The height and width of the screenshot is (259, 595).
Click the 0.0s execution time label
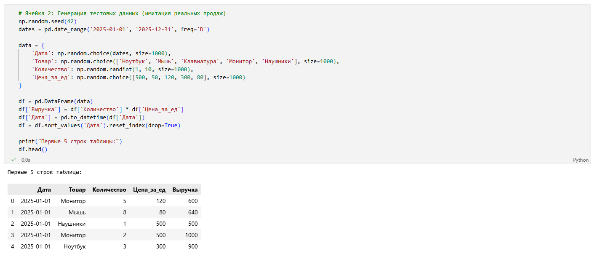[26, 160]
